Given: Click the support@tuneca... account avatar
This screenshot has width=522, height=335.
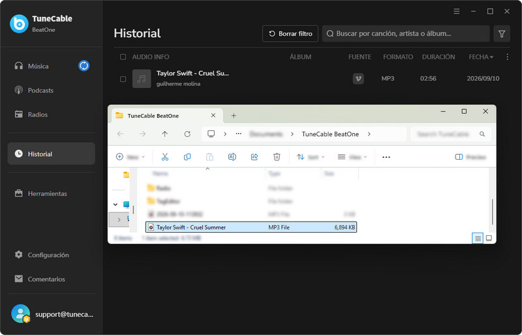Looking at the screenshot, I should click(x=21, y=313).
